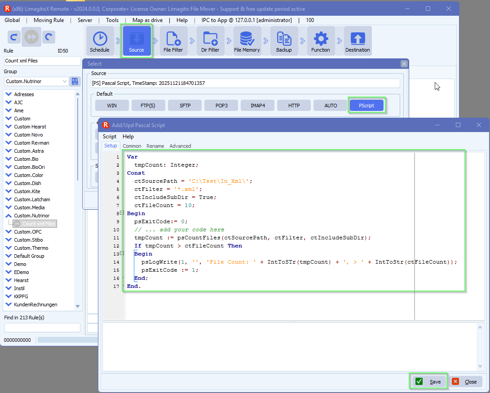Select the Schedule step icon
The image size is (490, 393).
pyautogui.click(x=100, y=40)
